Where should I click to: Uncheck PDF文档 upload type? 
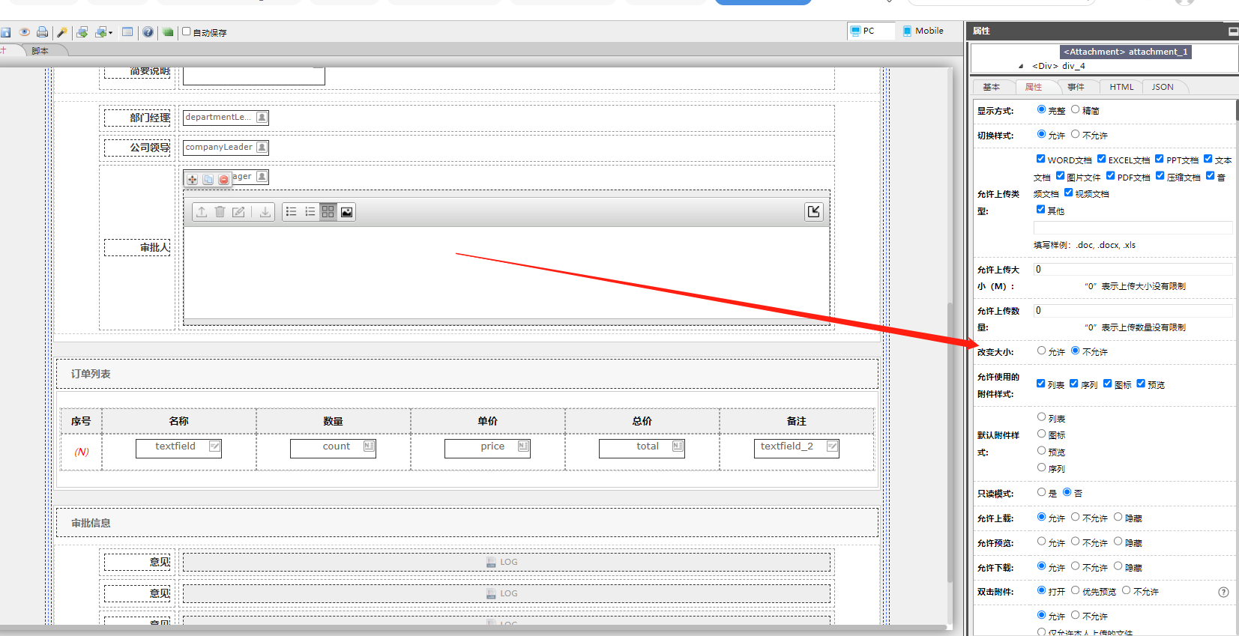1110,176
